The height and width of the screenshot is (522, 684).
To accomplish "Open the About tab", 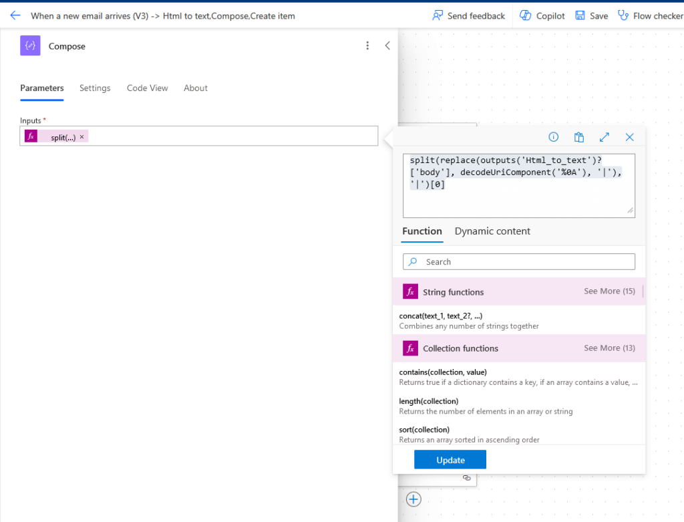I will click(196, 88).
